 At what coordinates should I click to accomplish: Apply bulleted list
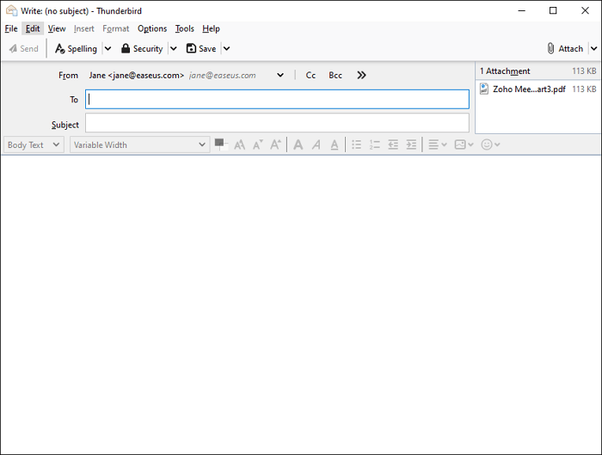tap(356, 144)
